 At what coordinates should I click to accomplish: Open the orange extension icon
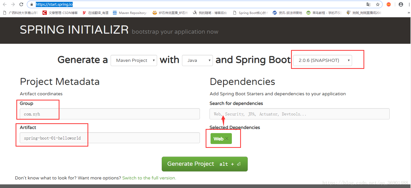(389, 4)
